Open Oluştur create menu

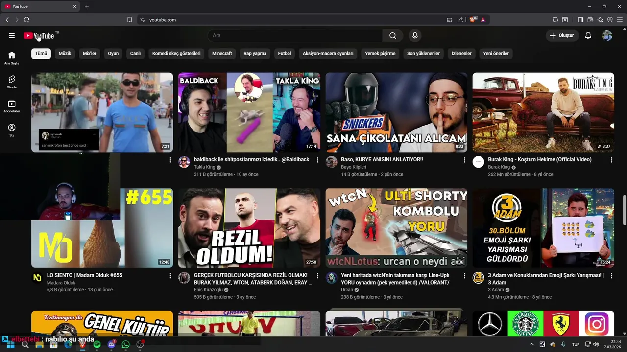562,36
